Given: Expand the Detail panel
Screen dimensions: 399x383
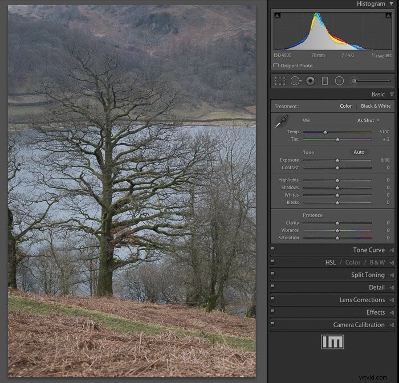Looking at the screenshot, I should click(x=392, y=288).
